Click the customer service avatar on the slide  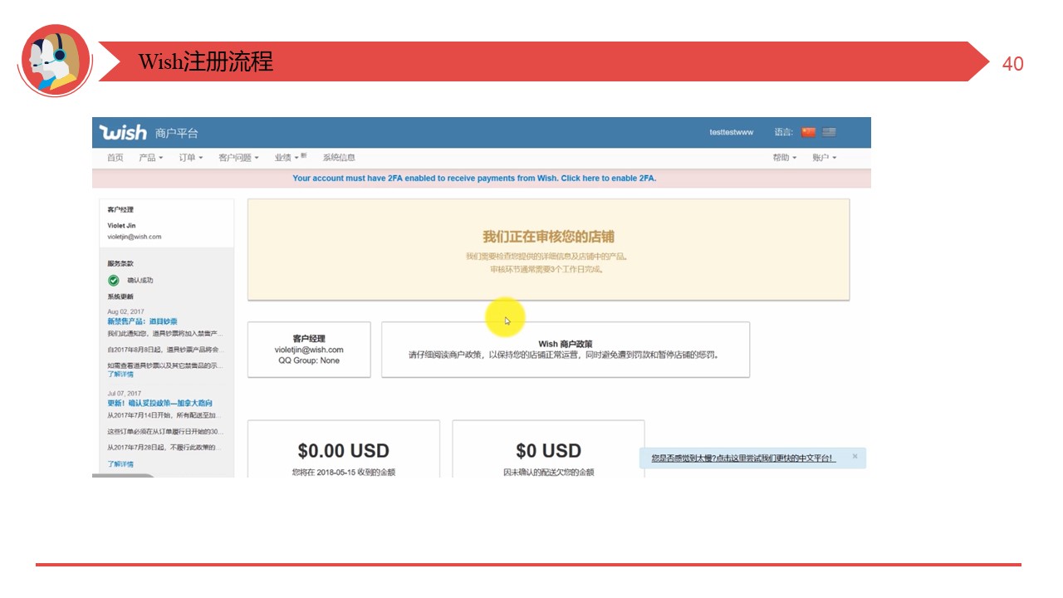[54, 61]
